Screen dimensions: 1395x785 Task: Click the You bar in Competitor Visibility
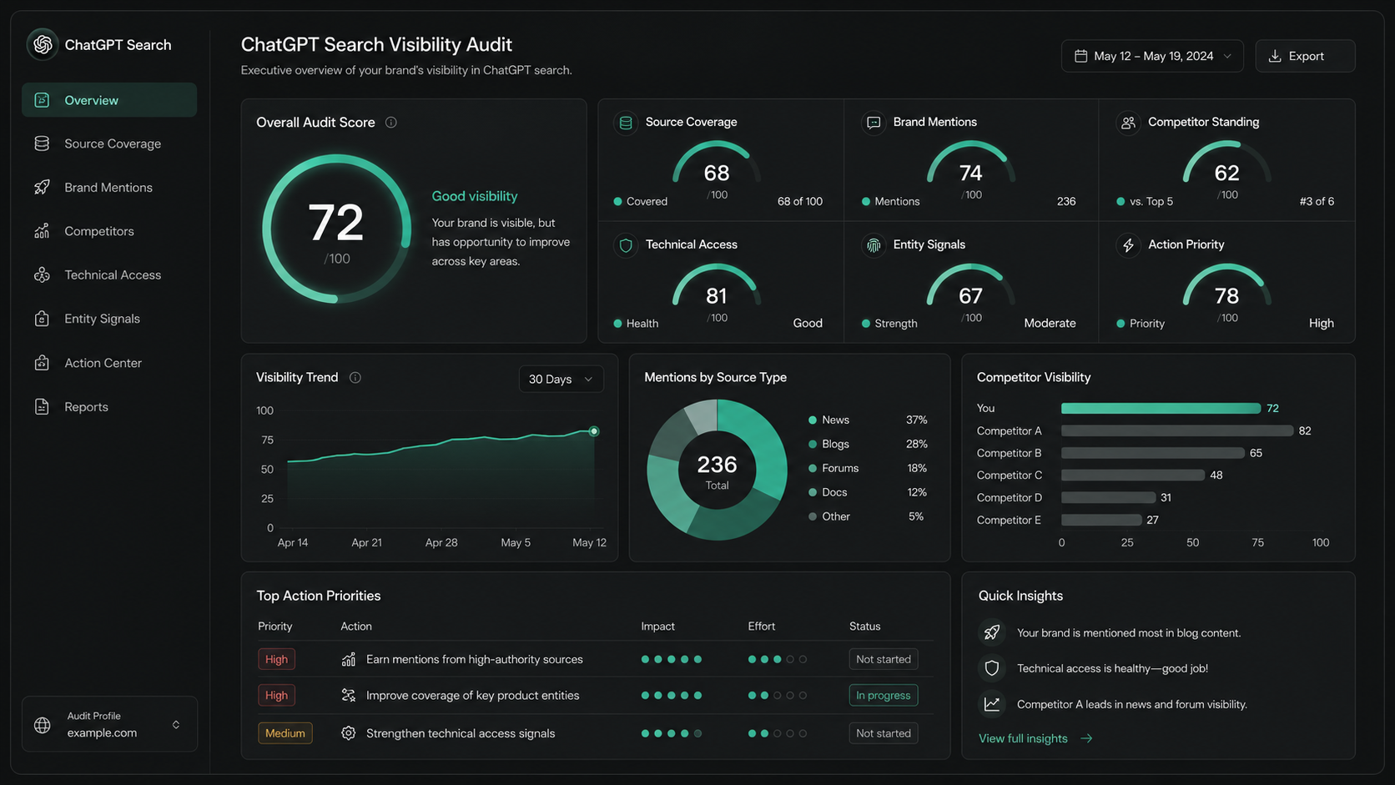1161,408
